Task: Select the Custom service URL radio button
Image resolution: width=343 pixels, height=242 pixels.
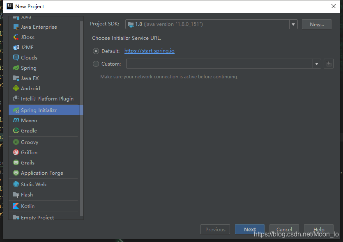Action: (96, 64)
